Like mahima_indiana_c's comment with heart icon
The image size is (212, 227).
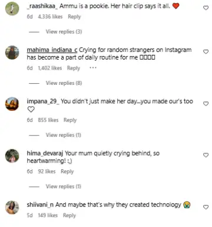coord(206,52)
